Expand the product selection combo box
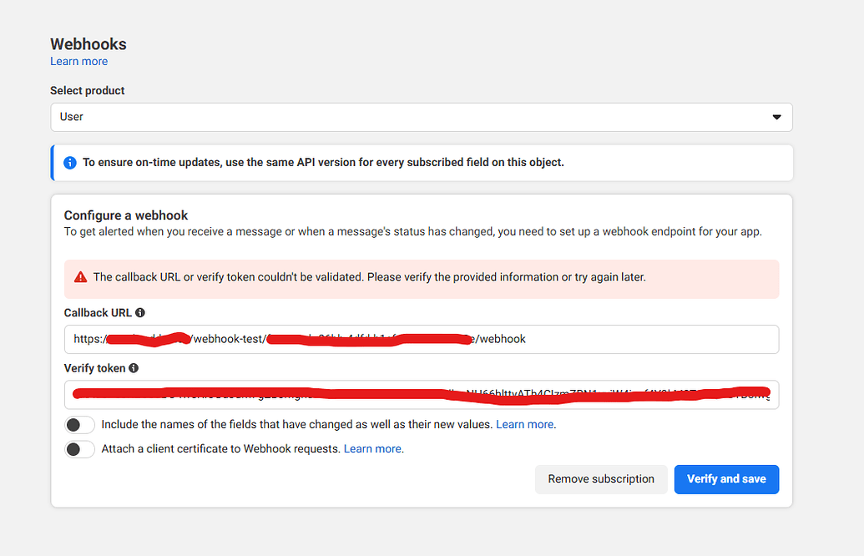The image size is (864, 556). click(x=422, y=117)
